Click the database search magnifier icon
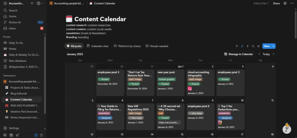297x138 pixels. 253,46
